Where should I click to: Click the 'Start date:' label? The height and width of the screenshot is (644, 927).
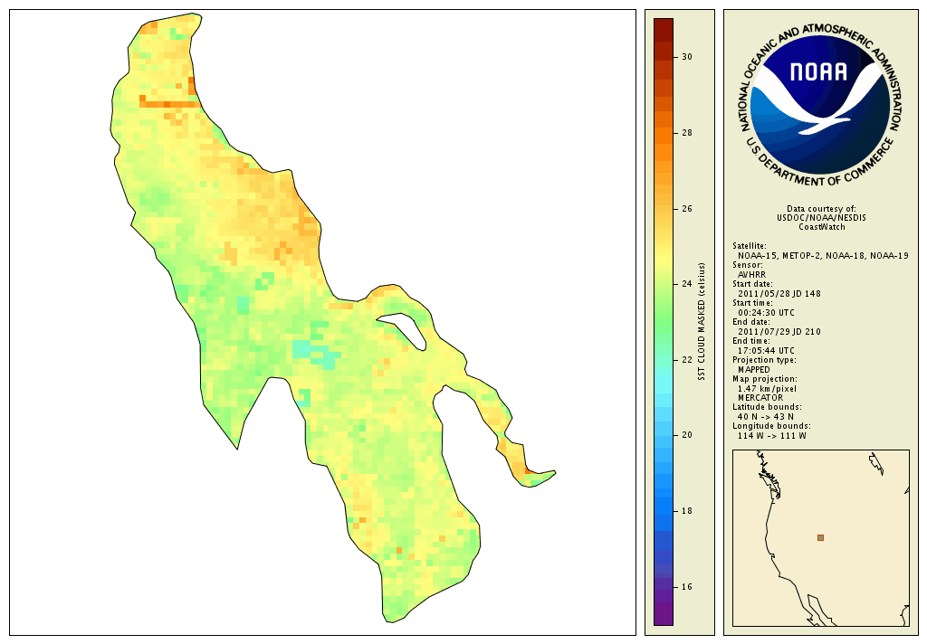752,284
